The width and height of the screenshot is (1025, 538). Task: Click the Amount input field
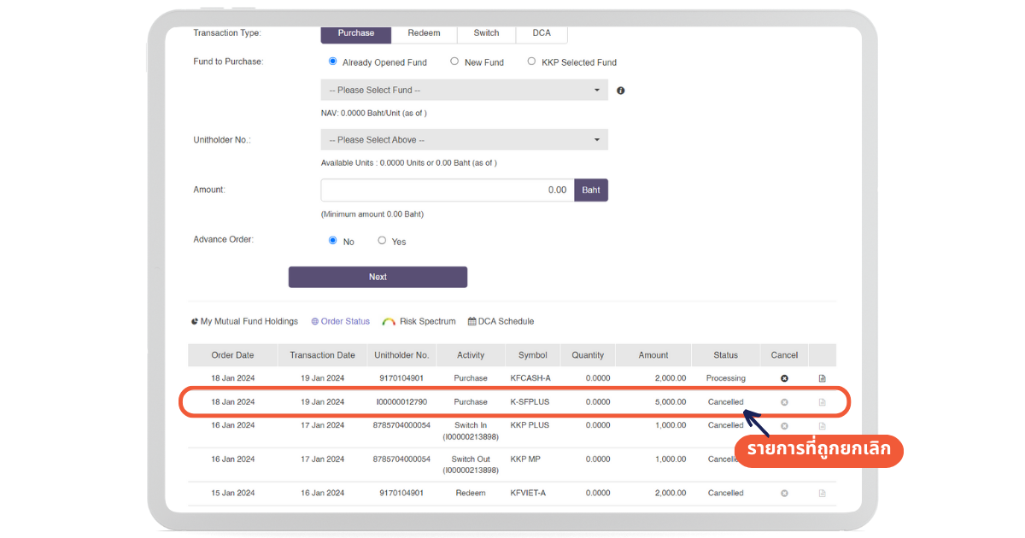447,190
